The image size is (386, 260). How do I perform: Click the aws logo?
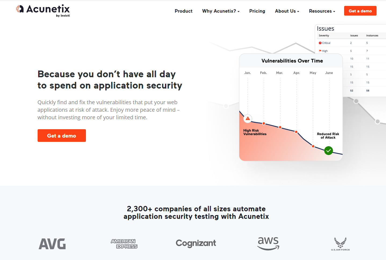(x=268, y=244)
